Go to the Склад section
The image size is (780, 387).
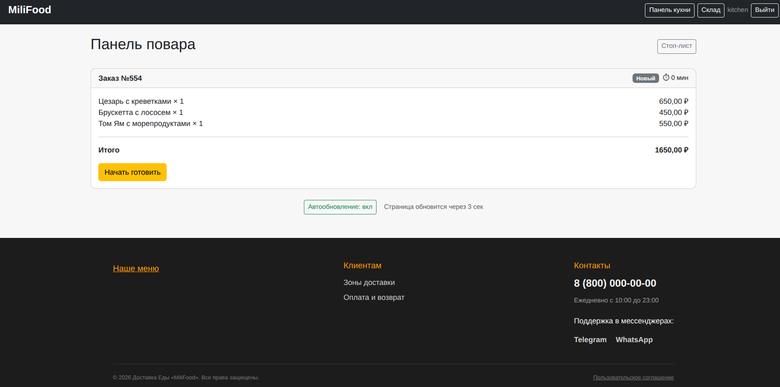[x=711, y=10]
